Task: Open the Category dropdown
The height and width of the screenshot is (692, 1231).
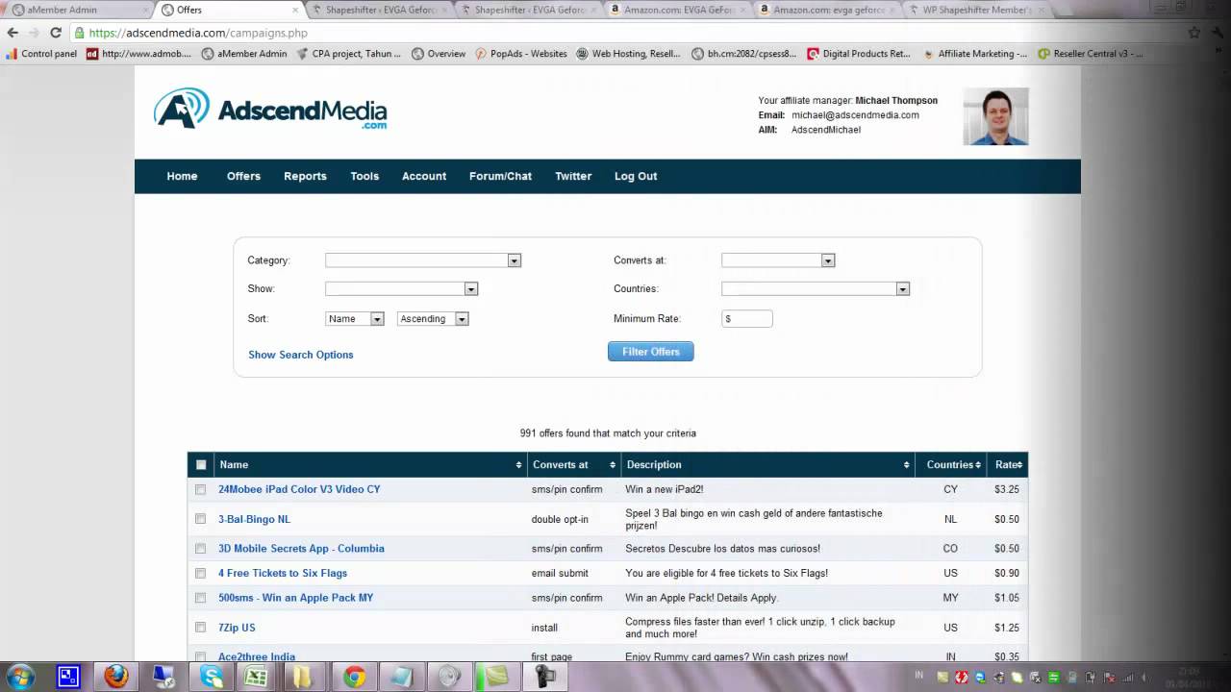Action: [422, 260]
